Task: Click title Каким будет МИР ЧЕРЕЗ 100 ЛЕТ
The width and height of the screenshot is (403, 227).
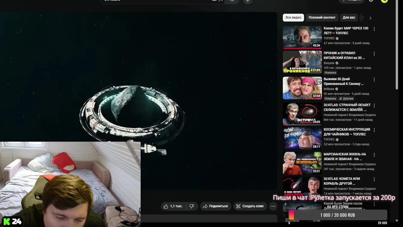Action: pos(346,31)
